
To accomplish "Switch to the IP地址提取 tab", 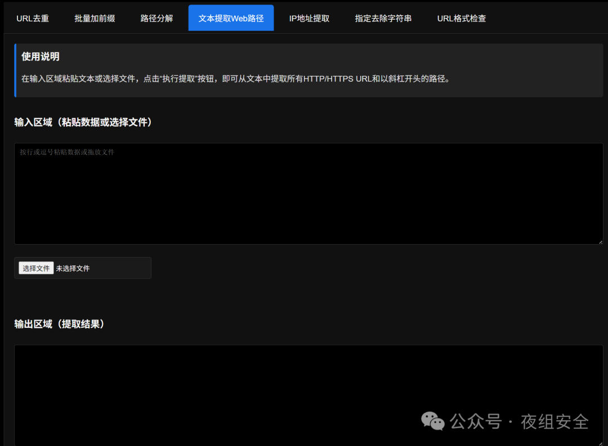I will tap(309, 17).
